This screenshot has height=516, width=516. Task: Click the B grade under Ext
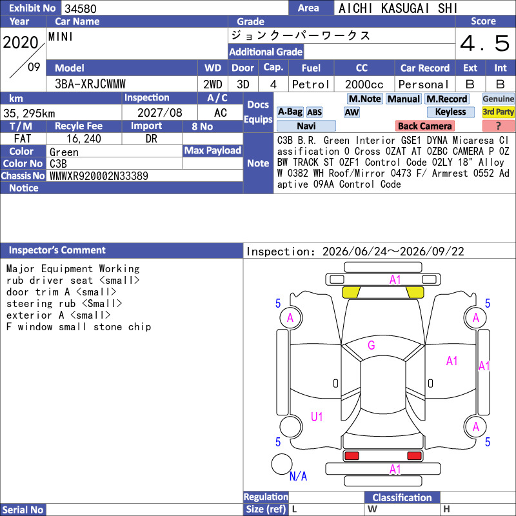coord(470,84)
